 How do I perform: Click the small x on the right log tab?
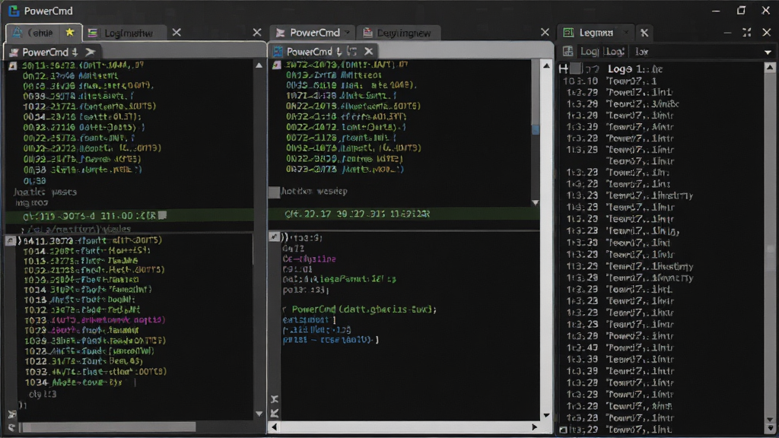626,32
